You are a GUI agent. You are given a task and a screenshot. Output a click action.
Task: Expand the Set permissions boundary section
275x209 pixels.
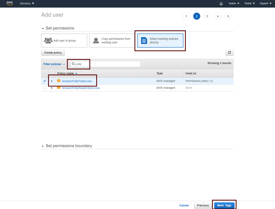[43, 146]
